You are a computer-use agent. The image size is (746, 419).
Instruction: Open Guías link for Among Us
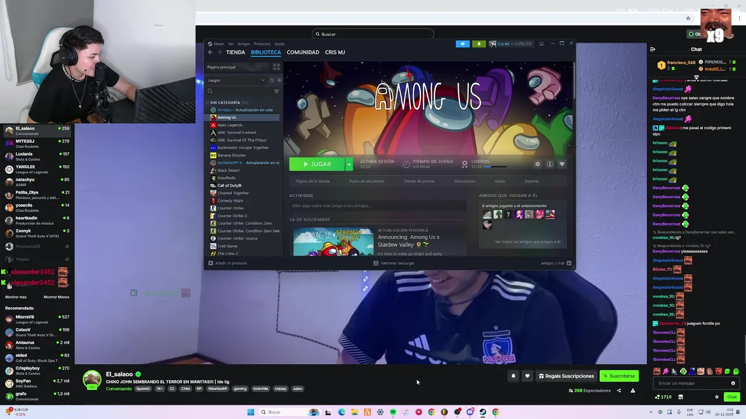[500, 181]
